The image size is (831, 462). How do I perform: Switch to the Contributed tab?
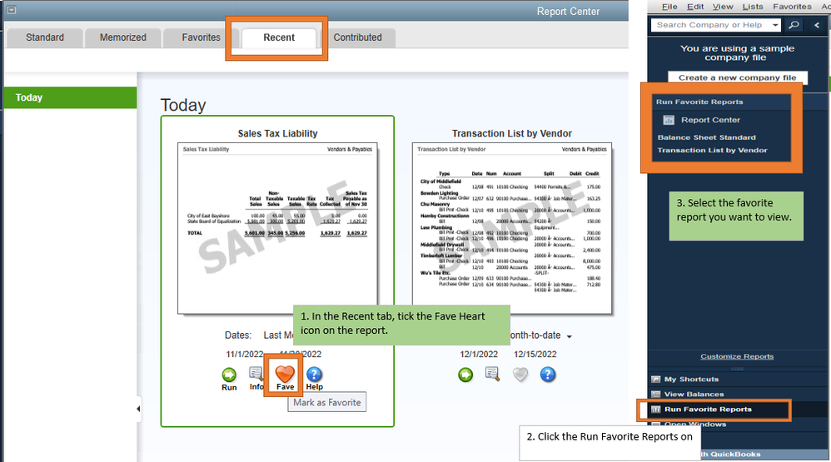[x=358, y=37]
